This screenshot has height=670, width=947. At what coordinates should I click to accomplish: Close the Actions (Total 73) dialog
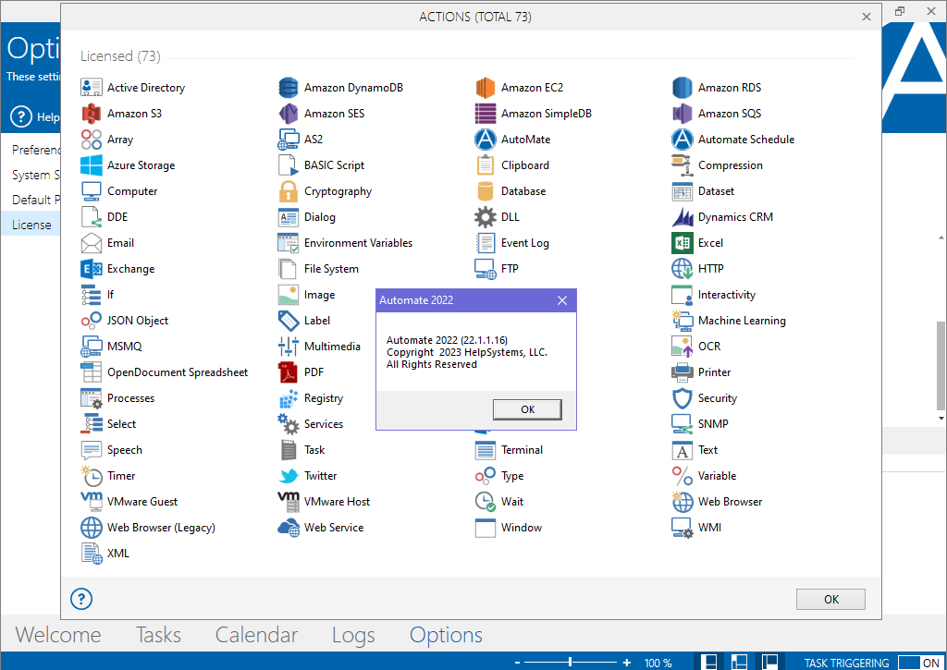pos(866,17)
